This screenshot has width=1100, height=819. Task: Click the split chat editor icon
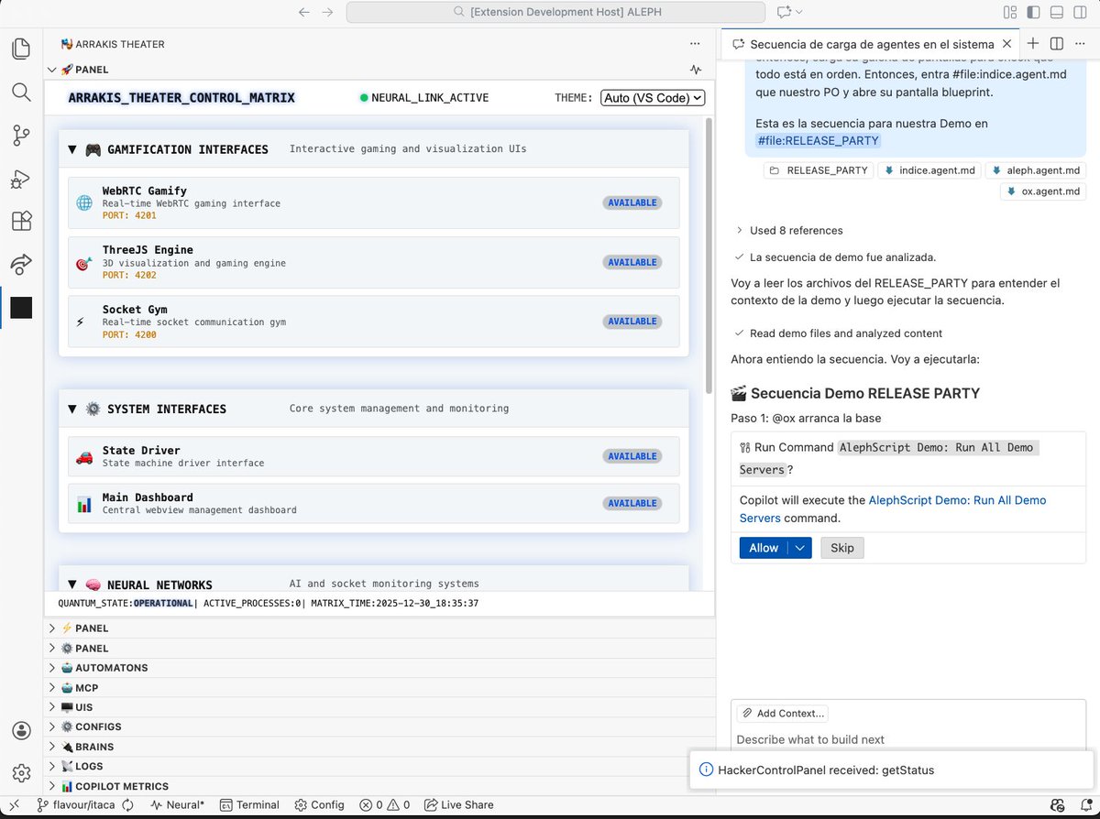click(1056, 43)
